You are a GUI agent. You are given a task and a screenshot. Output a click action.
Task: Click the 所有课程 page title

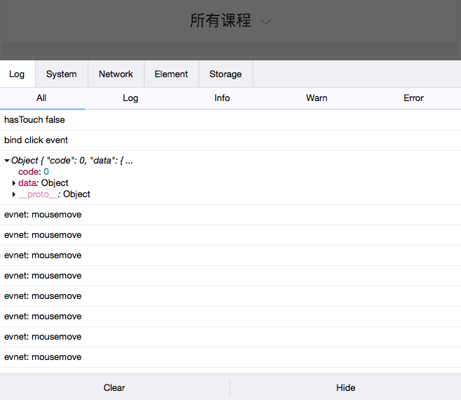tap(220, 20)
